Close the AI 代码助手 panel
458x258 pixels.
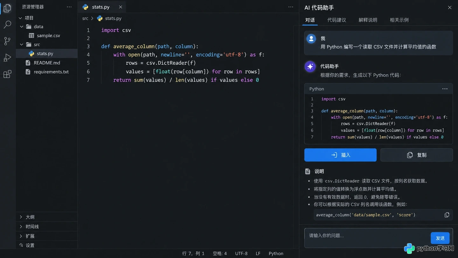[450, 7]
